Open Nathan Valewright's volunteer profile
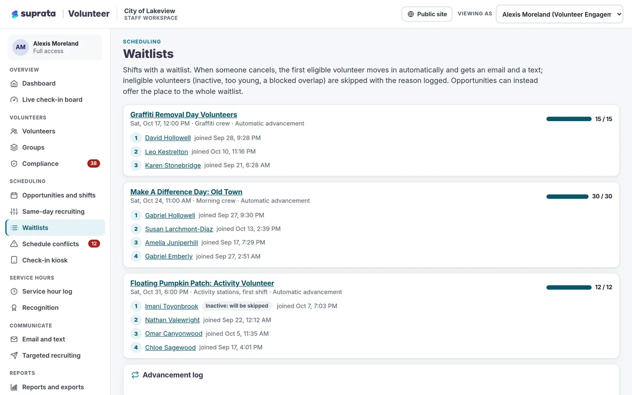The height and width of the screenshot is (395, 632). (x=173, y=320)
